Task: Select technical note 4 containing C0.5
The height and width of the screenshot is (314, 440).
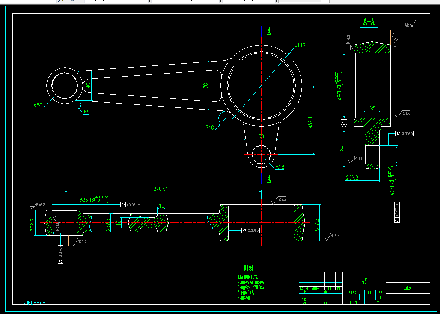Action: pyautogui.click(x=247, y=293)
